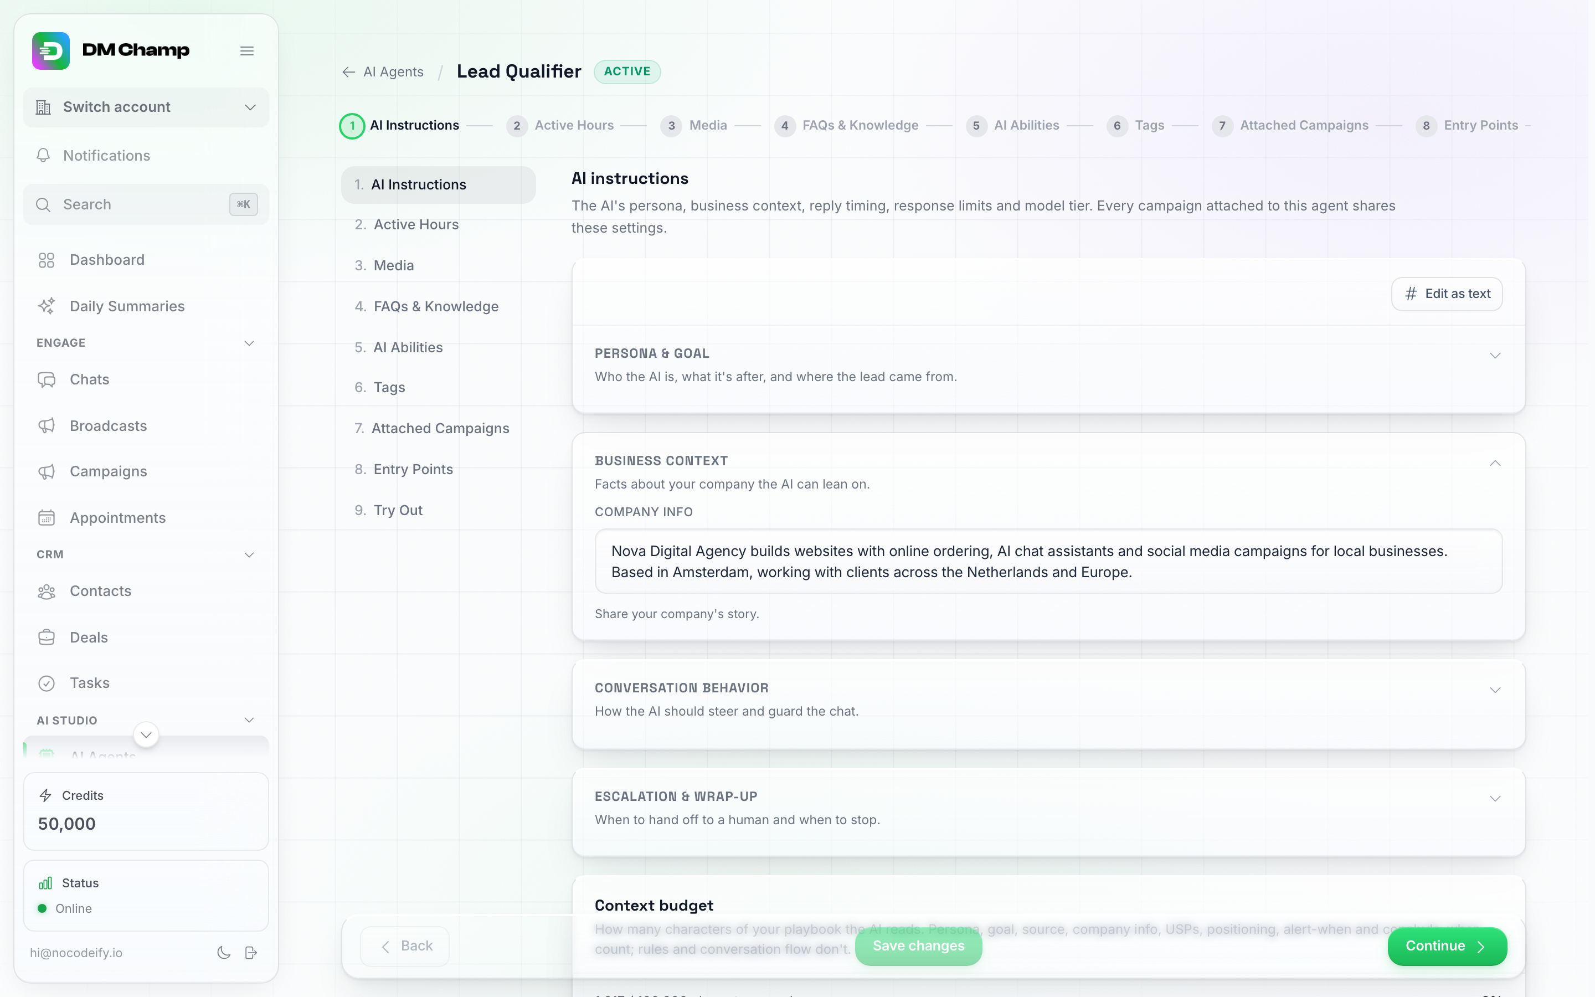Select AI Instructions in the side list
The image size is (1595, 997).
[438, 184]
